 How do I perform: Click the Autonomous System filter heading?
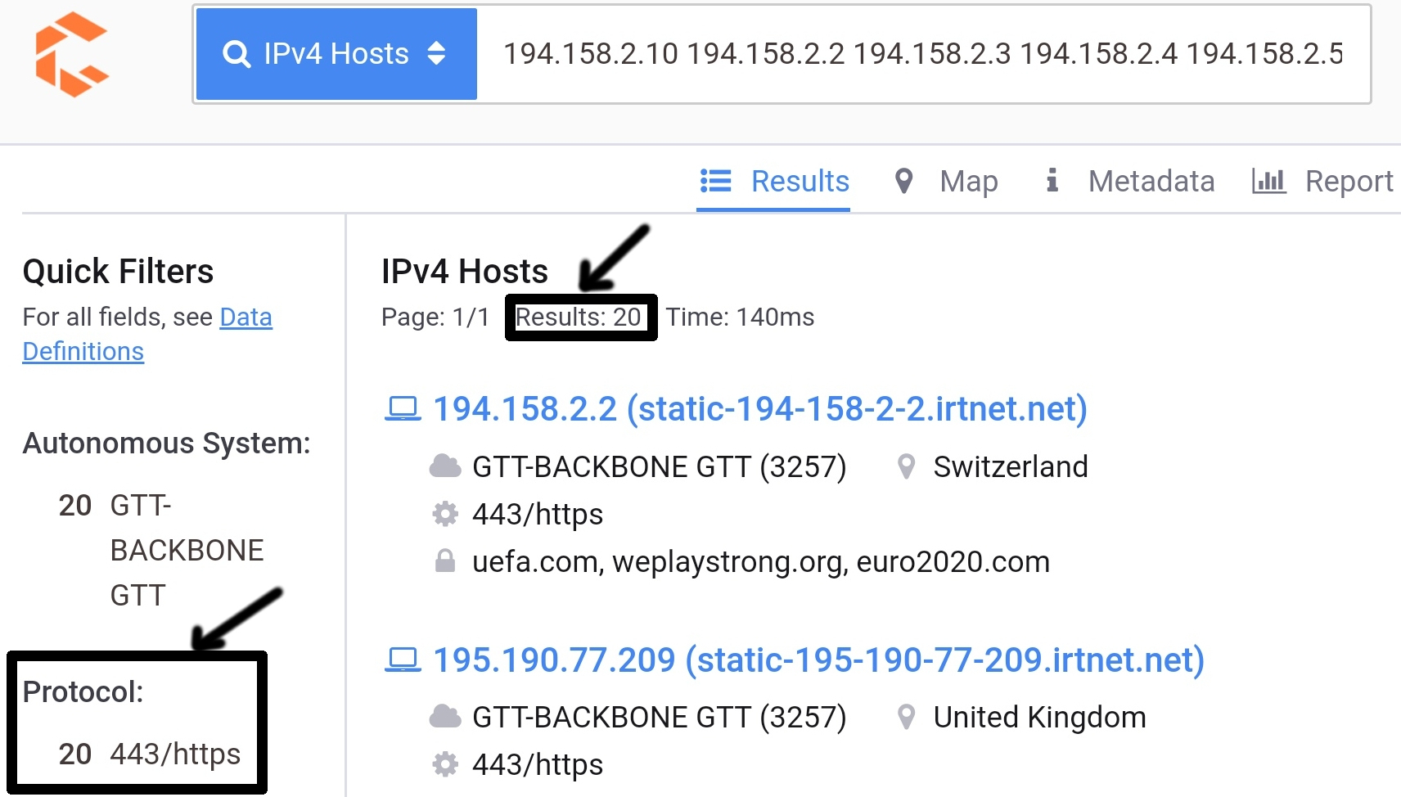[167, 443]
